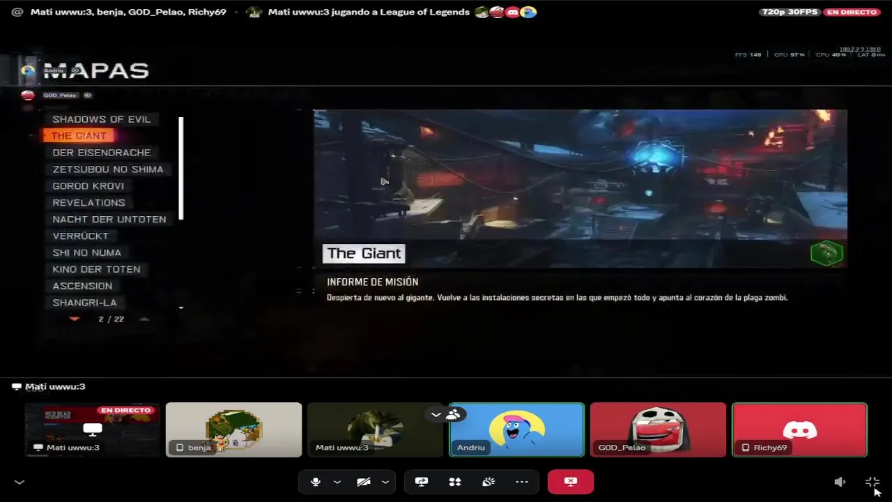The height and width of the screenshot is (502, 892).
Task: Open the soundboard icon
Action: pyautogui.click(x=489, y=482)
